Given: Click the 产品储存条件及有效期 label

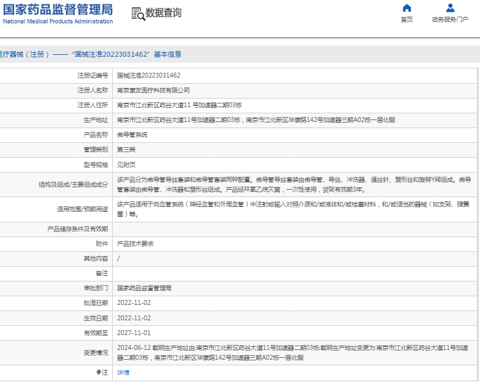Looking at the screenshot, I should click(x=78, y=229).
